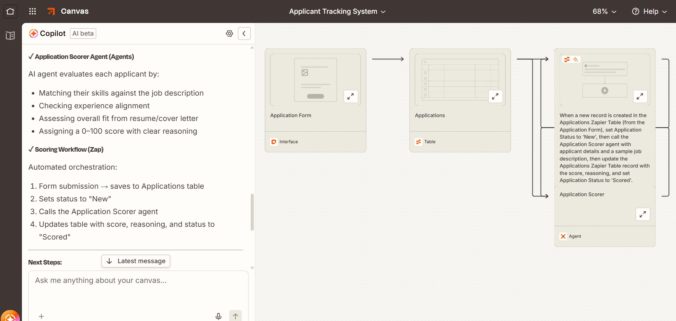Click the plus icon in the chat box
The image size is (676, 321).
(41, 316)
